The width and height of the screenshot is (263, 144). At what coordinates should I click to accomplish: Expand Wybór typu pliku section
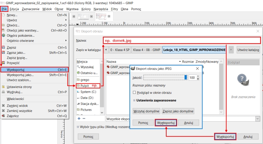click(78, 127)
